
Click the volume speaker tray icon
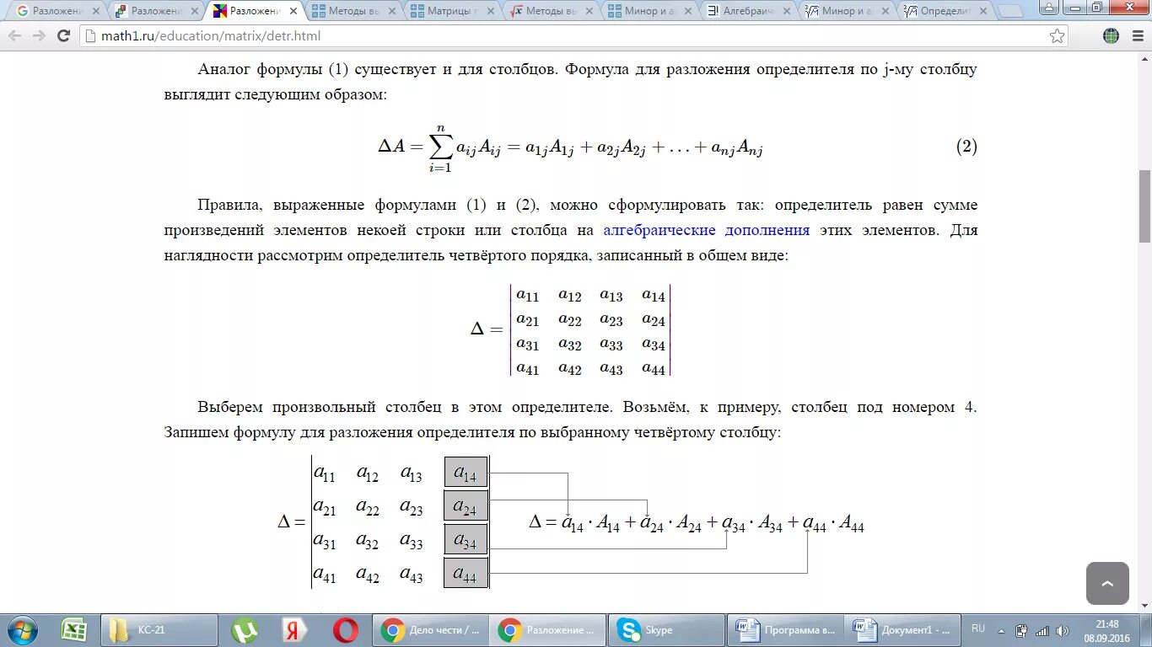coord(1061,630)
